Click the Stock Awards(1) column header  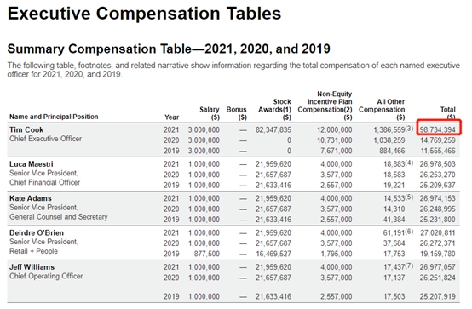point(274,110)
